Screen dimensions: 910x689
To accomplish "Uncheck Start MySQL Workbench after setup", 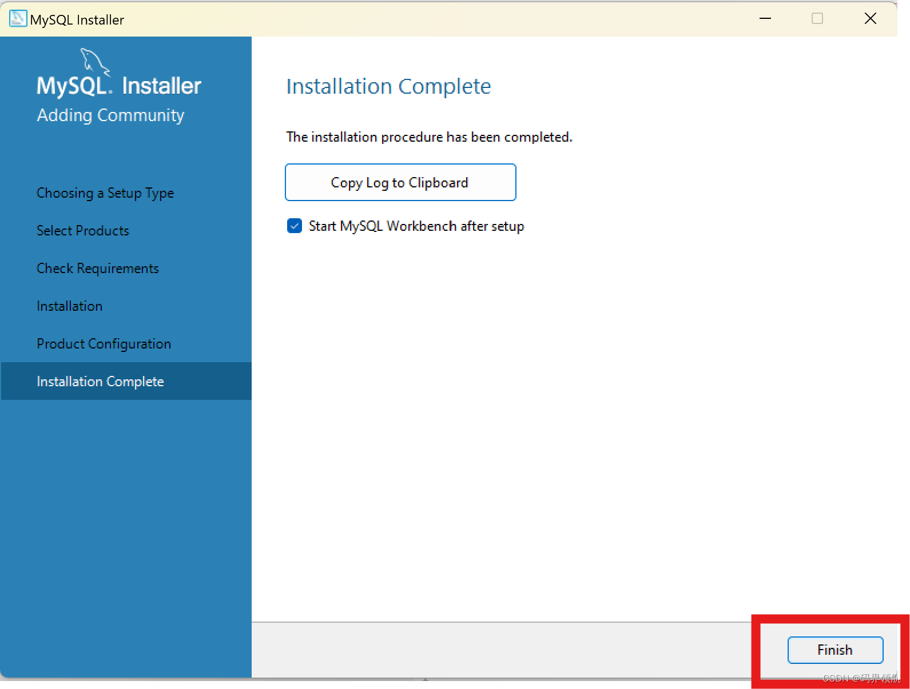I will click(x=295, y=226).
